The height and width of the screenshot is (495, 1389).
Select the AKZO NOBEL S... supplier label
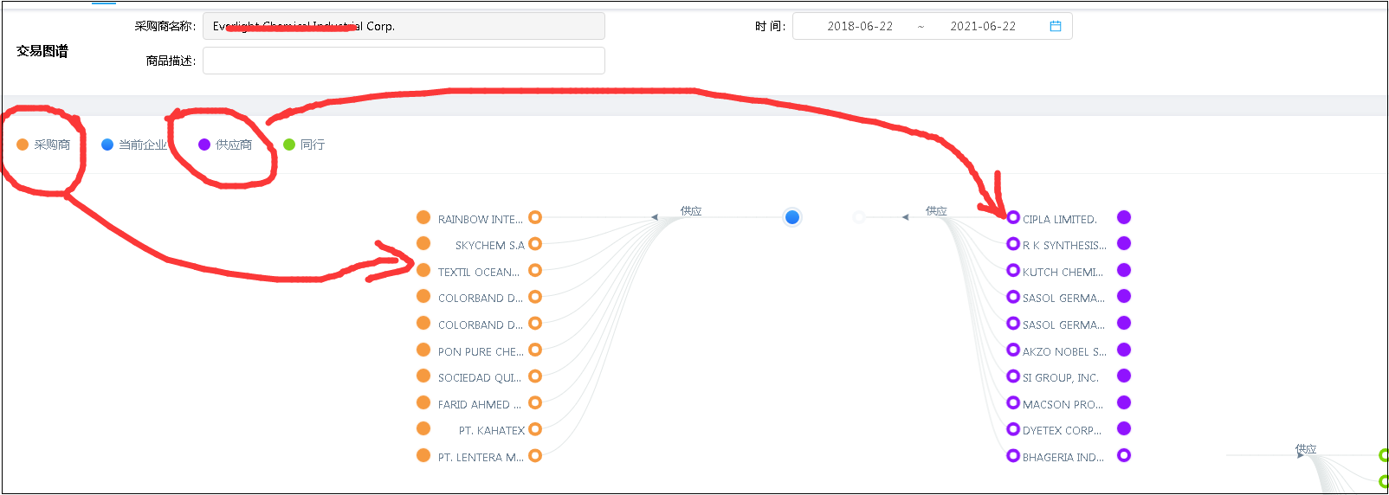coord(1064,351)
